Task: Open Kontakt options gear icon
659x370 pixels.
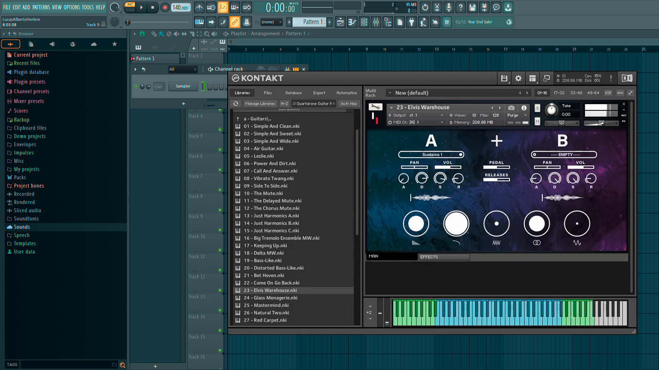Action: [x=518, y=79]
